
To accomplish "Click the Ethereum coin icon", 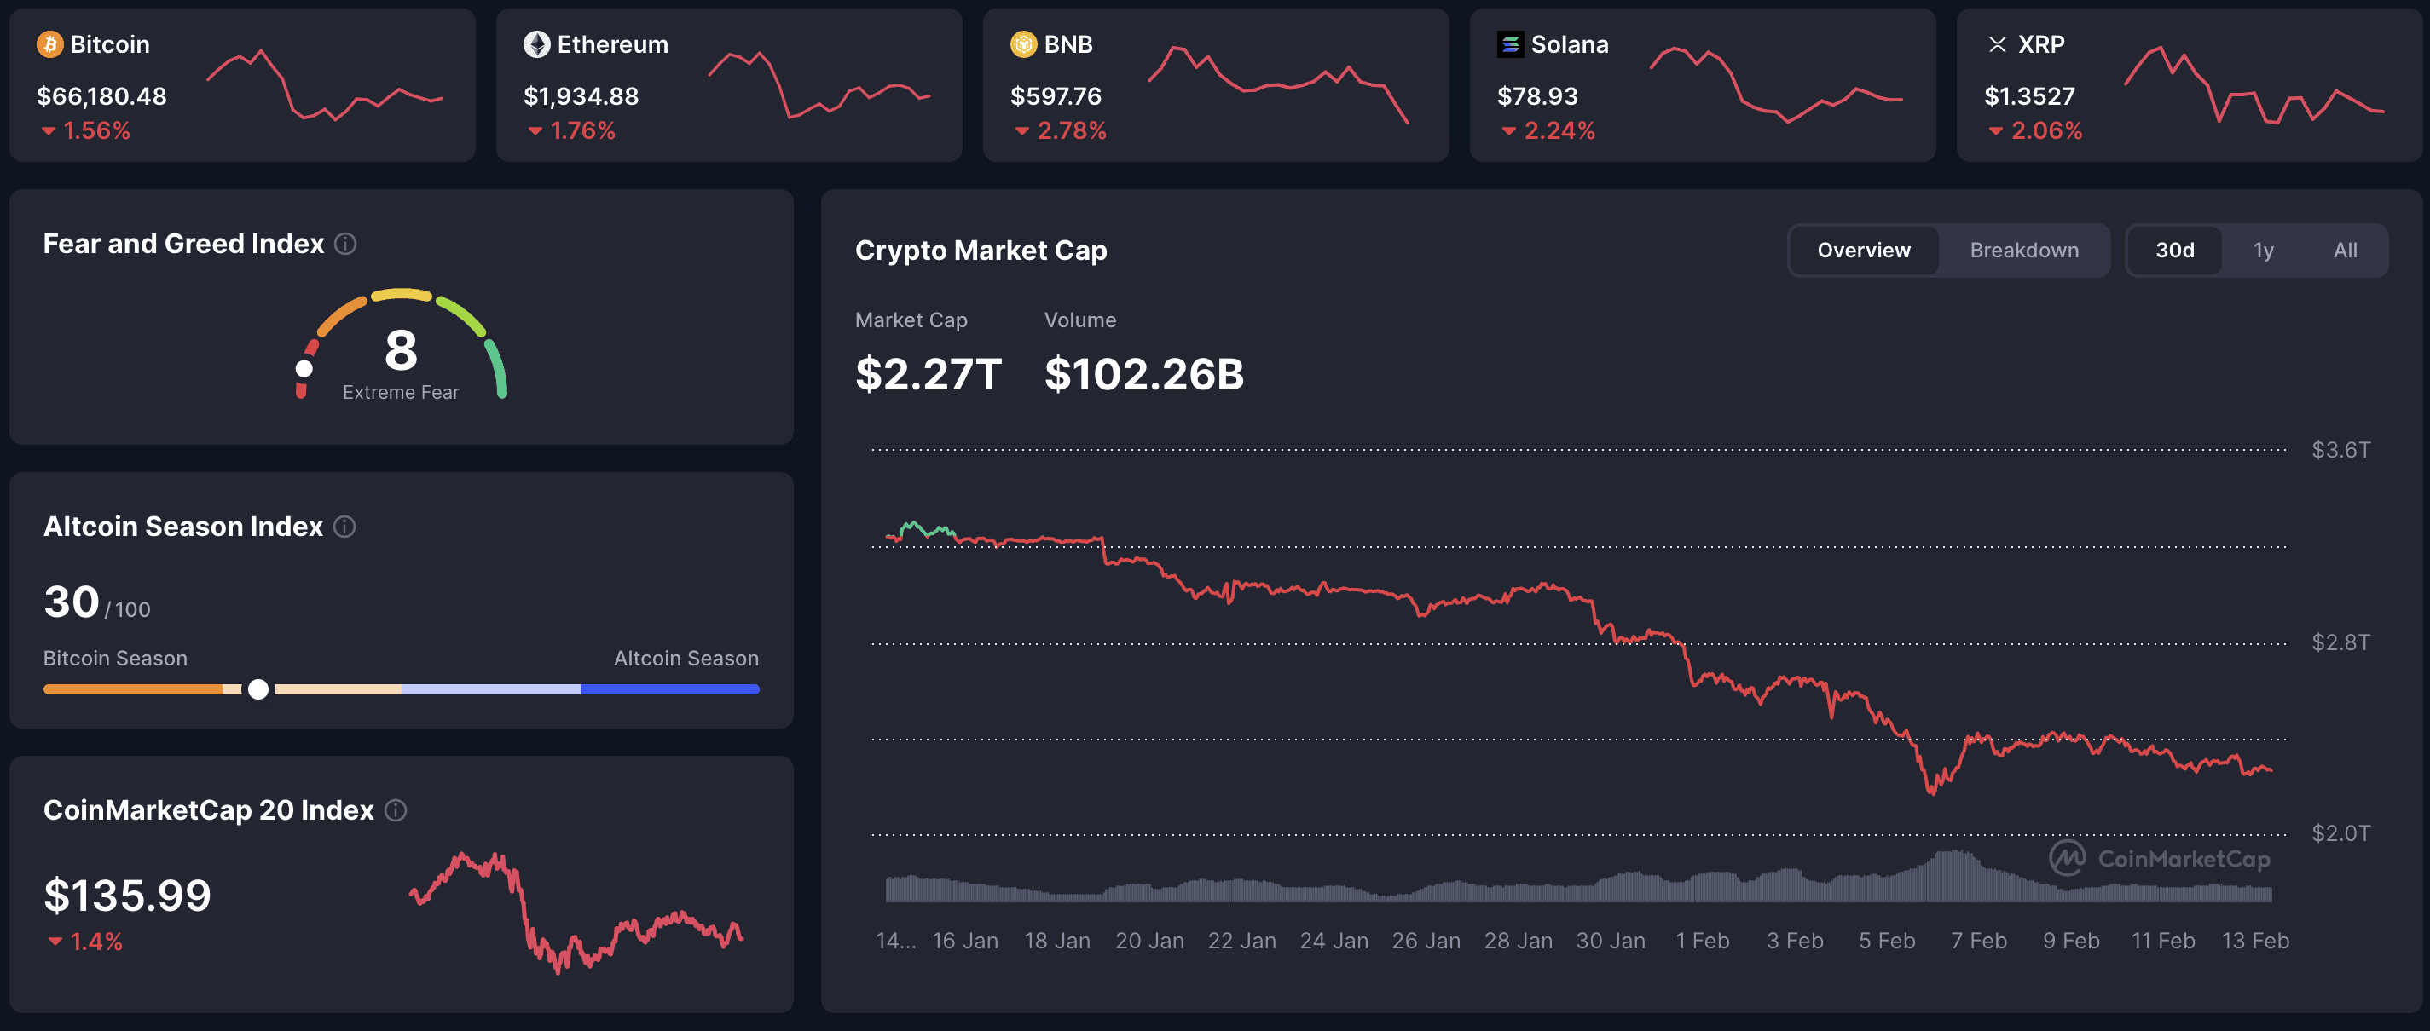I will (537, 44).
